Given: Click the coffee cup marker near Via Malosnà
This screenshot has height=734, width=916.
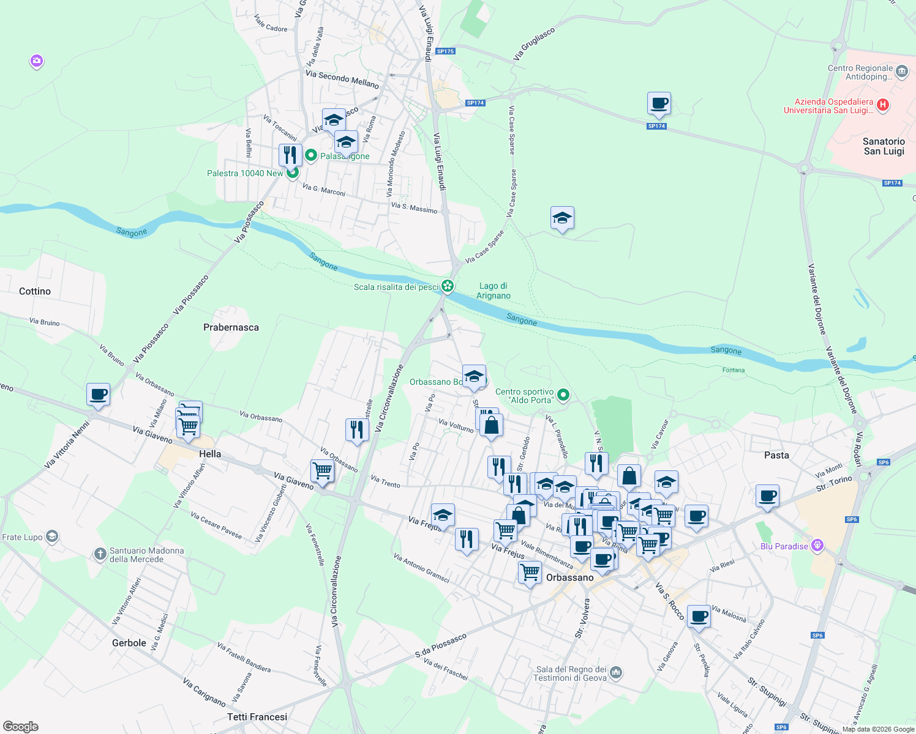Looking at the screenshot, I should [x=698, y=617].
